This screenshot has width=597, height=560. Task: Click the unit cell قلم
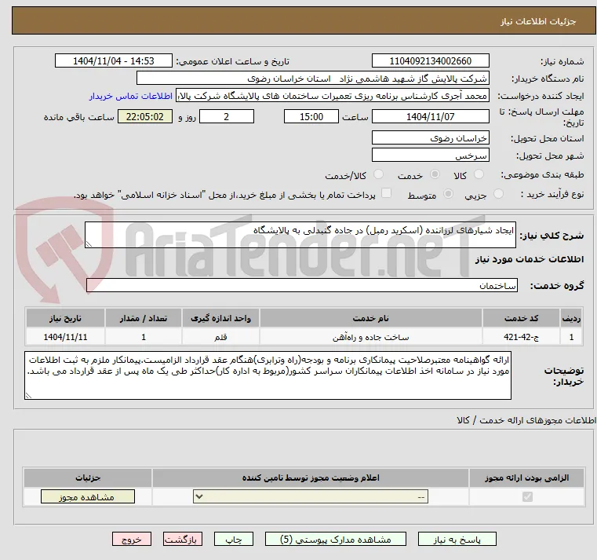tap(220, 337)
